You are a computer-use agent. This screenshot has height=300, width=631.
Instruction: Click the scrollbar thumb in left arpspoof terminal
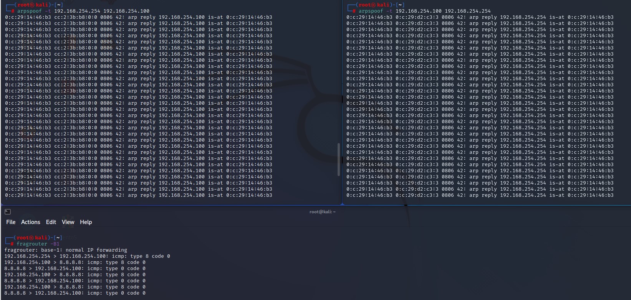338,160
